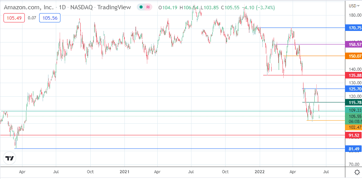
Task: Click the Jul label after 2022 on axis
Action: [326, 172]
